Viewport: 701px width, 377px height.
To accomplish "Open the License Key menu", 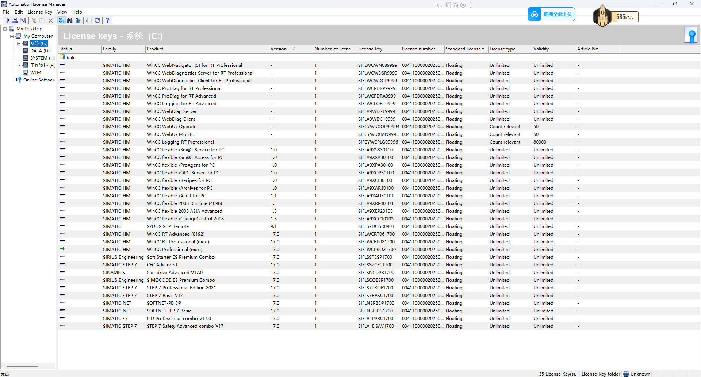I will (40, 12).
